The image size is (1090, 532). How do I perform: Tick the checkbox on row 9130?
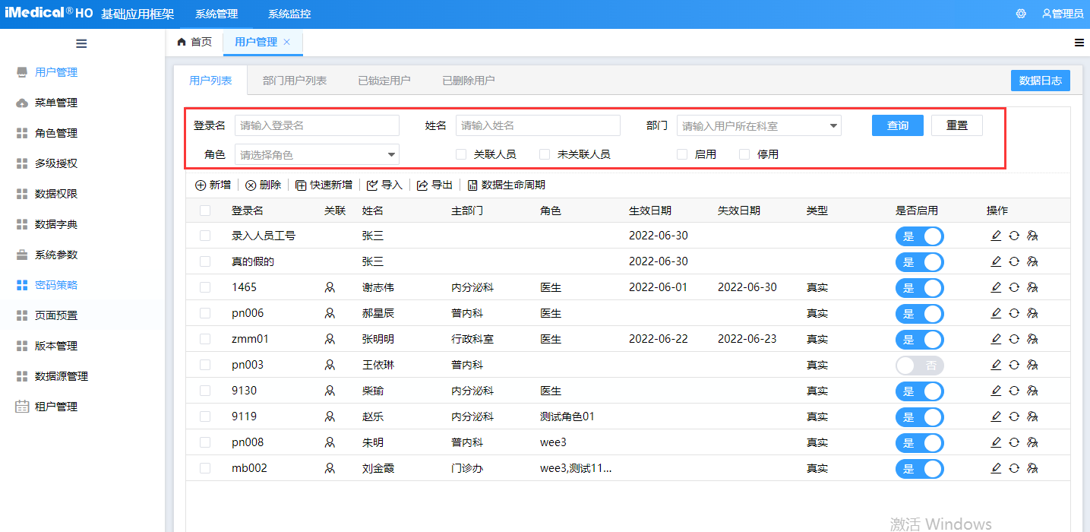204,391
